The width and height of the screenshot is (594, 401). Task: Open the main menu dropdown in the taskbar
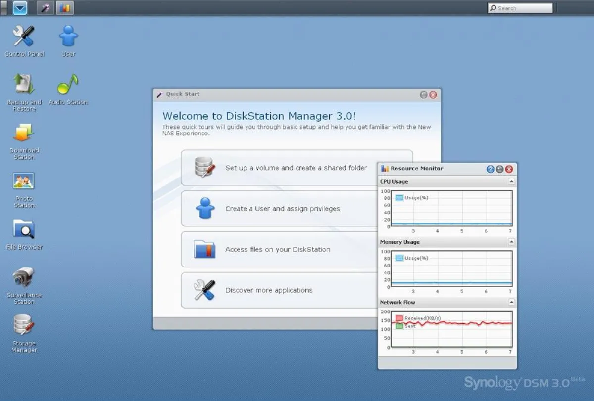20,8
